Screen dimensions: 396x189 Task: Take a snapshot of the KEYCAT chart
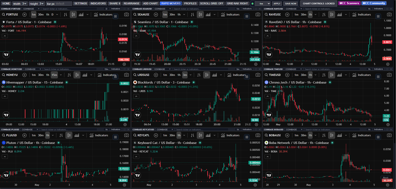tap(257, 136)
